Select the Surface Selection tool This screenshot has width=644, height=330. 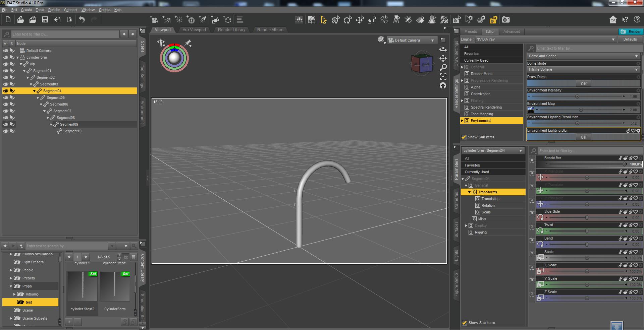point(420,20)
